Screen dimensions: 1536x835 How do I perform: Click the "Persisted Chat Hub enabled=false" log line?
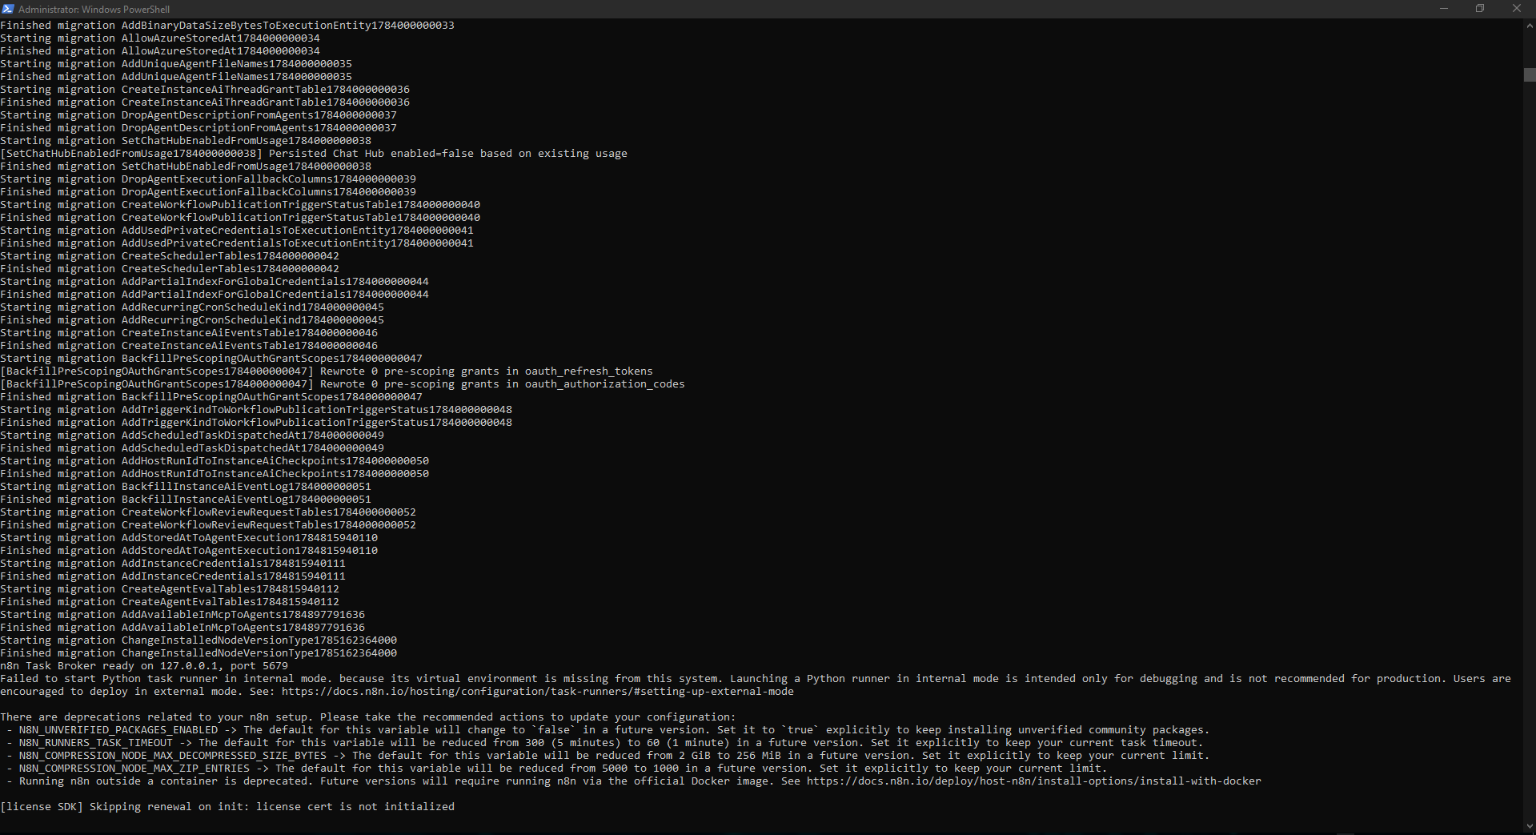[314, 154]
